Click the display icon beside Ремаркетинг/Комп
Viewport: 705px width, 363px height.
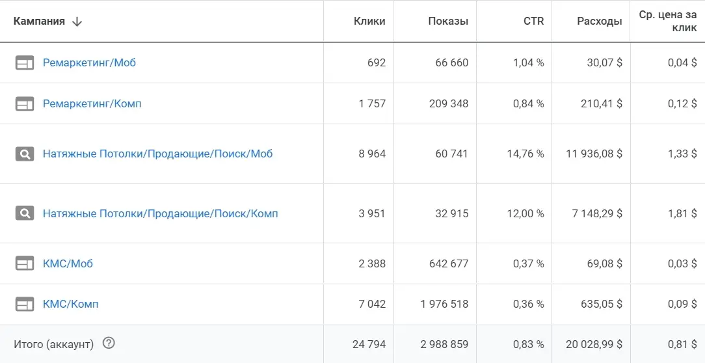point(25,104)
